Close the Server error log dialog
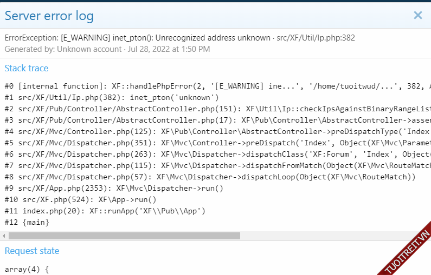This screenshot has width=431, height=275. pos(417,15)
